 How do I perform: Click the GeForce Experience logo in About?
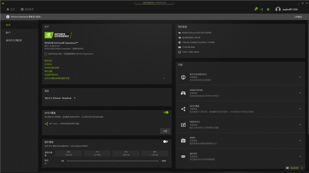[x=58, y=35]
